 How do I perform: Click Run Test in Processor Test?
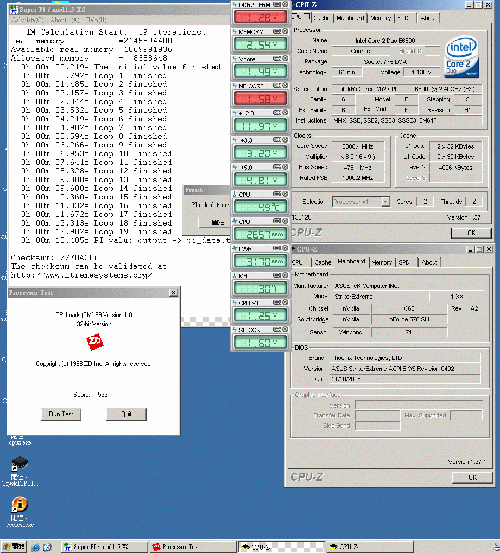pyautogui.click(x=61, y=414)
